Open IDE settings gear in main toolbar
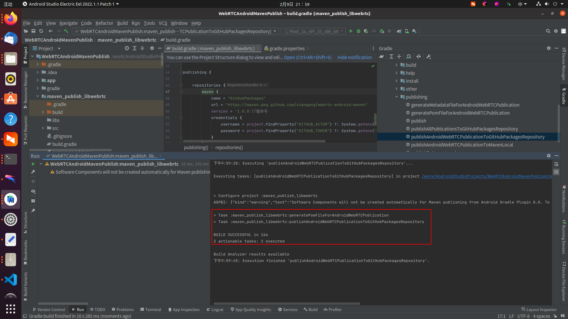The image size is (568, 319). pos(556,31)
